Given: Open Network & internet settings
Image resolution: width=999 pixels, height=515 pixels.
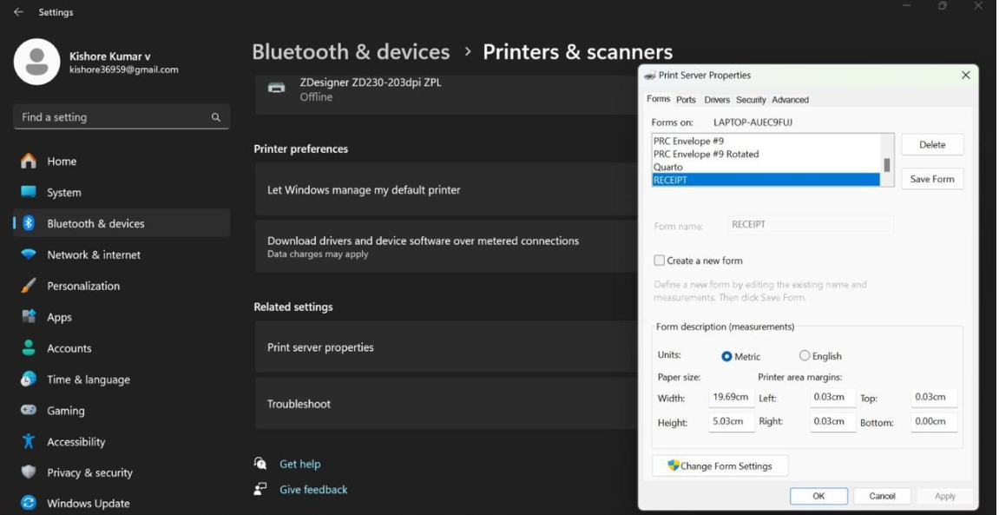Looking at the screenshot, I should pyautogui.click(x=121, y=255).
